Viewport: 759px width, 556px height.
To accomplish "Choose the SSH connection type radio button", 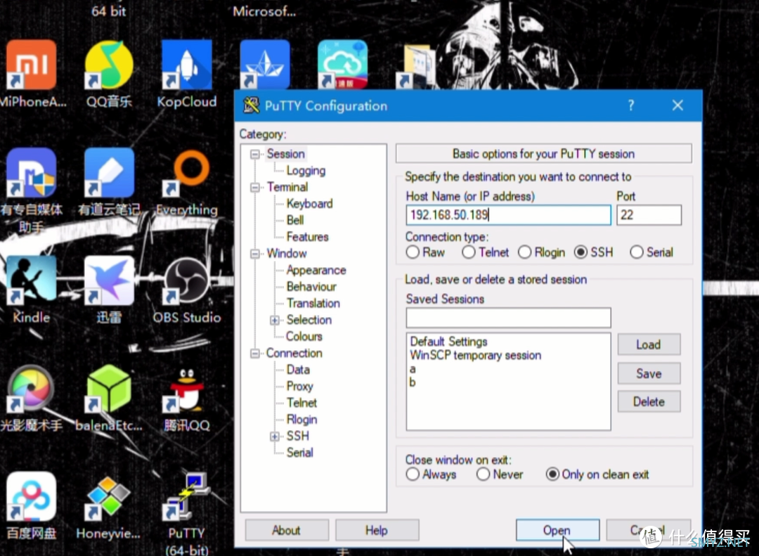I will (x=580, y=252).
